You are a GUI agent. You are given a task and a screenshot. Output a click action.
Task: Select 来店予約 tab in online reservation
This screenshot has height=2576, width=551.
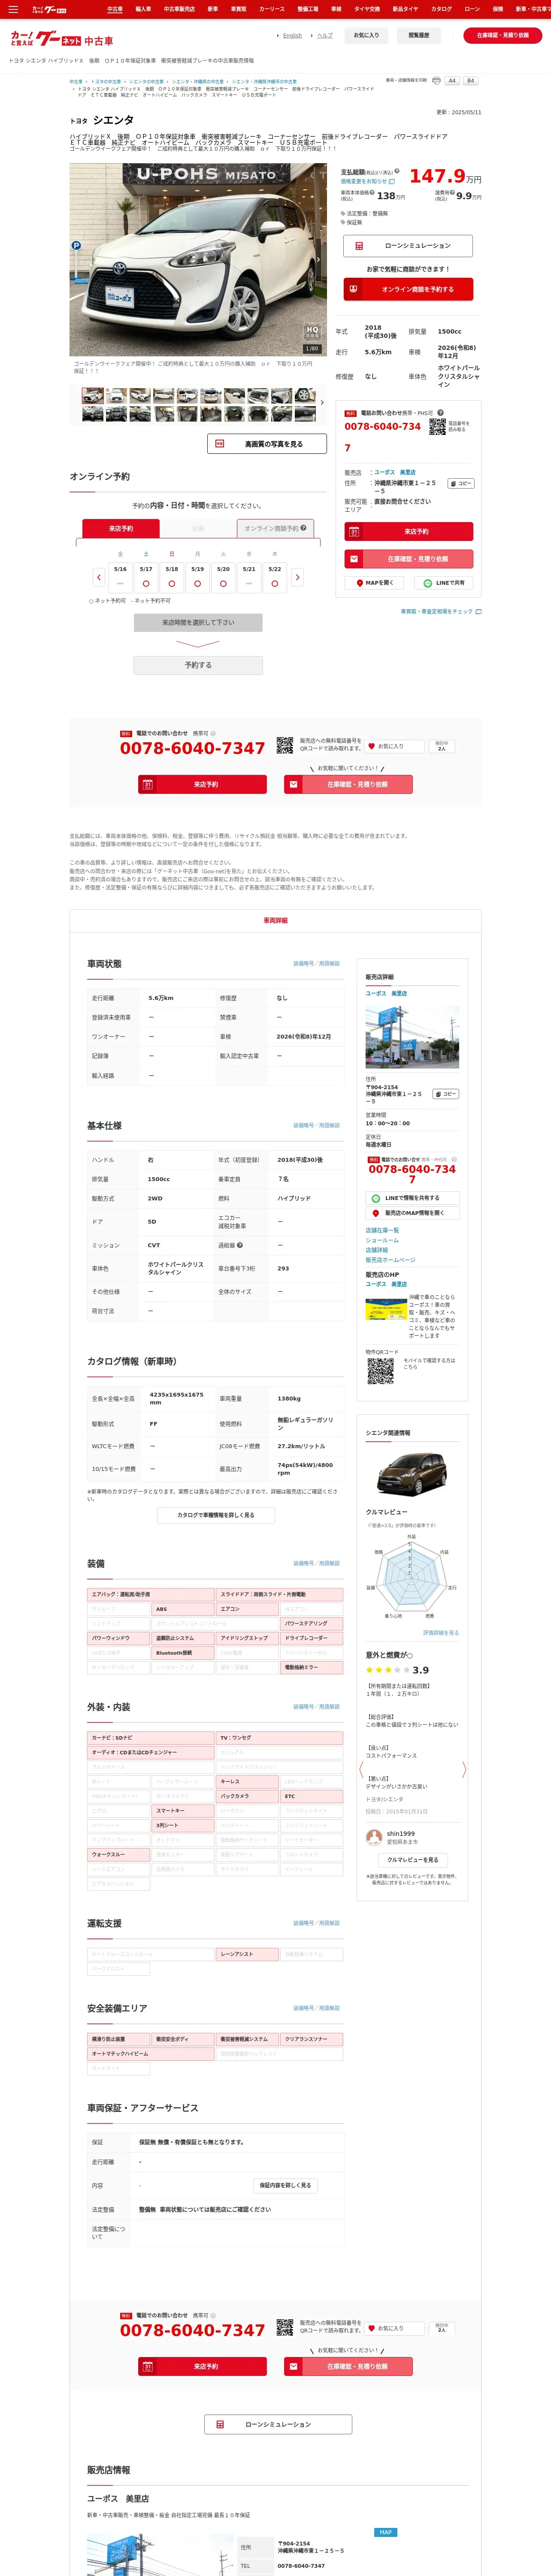pyautogui.click(x=121, y=528)
